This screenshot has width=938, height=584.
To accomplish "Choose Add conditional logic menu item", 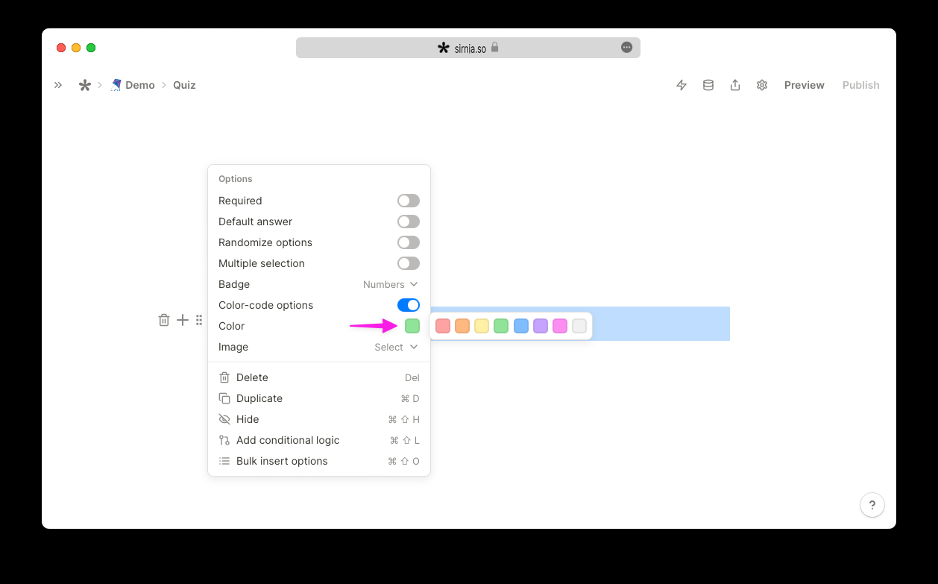I will point(319,440).
